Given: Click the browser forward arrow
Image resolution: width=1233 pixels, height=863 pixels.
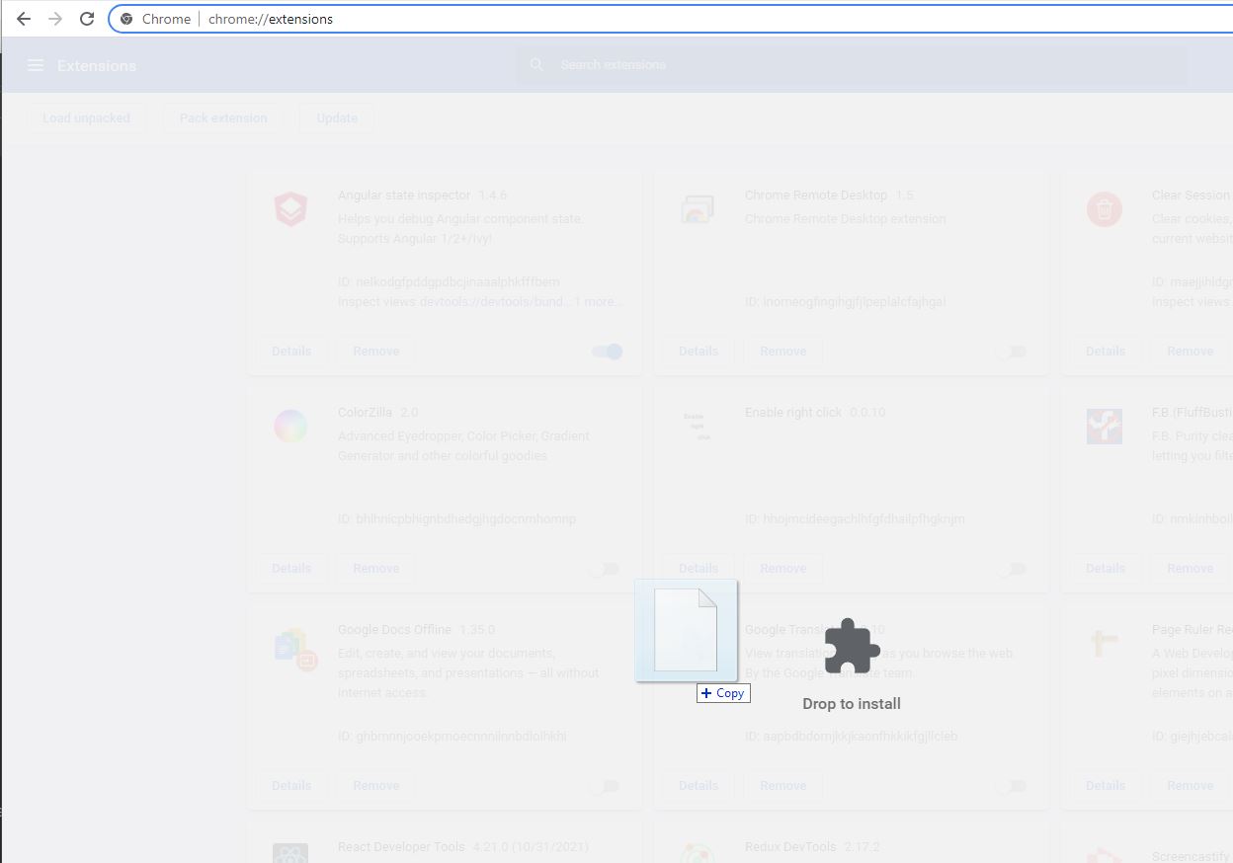Looking at the screenshot, I should point(55,19).
